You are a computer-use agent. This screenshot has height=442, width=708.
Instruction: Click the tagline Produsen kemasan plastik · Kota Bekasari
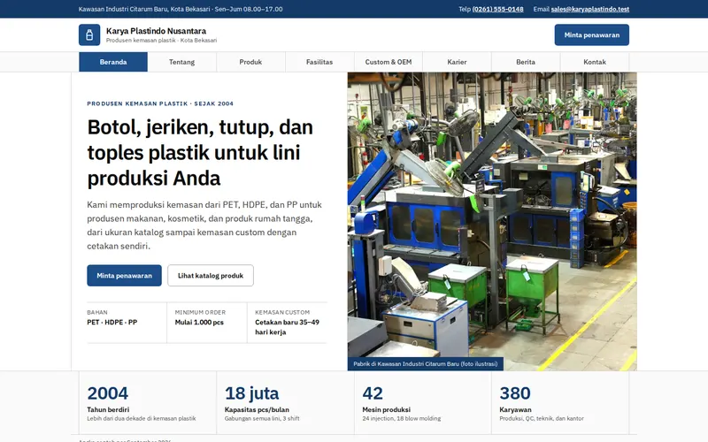[x=161, y=40]
